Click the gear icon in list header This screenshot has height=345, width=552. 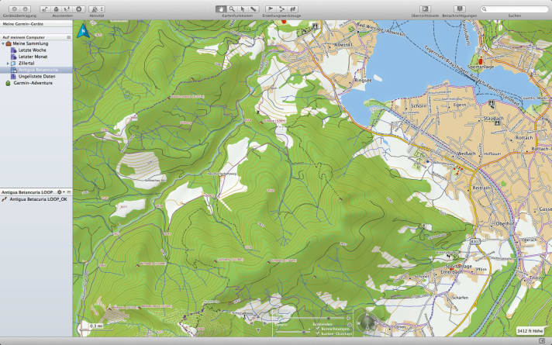[60, 191]
